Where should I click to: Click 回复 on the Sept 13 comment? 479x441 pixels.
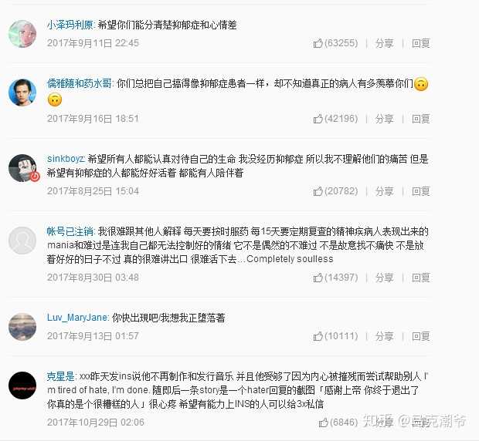pos(420,336)
